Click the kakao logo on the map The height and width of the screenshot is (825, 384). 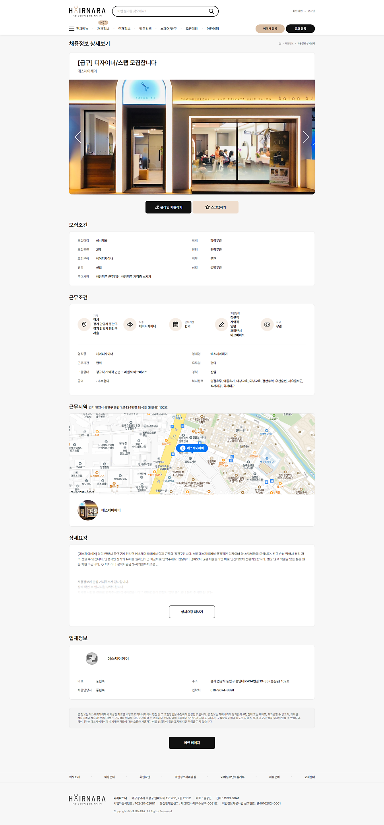click(x=91, y=491)
